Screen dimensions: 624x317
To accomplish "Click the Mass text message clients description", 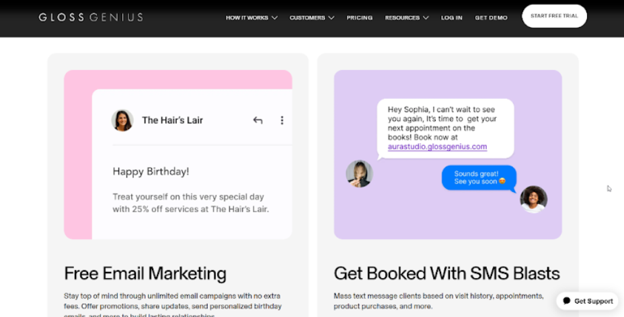I will 438,301.
